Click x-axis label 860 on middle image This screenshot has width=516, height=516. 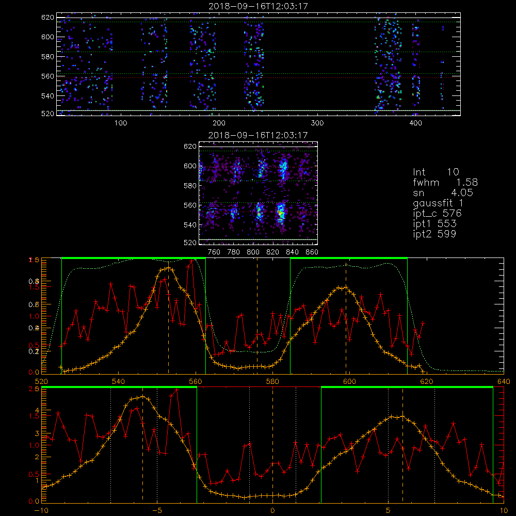pos(312,252)
